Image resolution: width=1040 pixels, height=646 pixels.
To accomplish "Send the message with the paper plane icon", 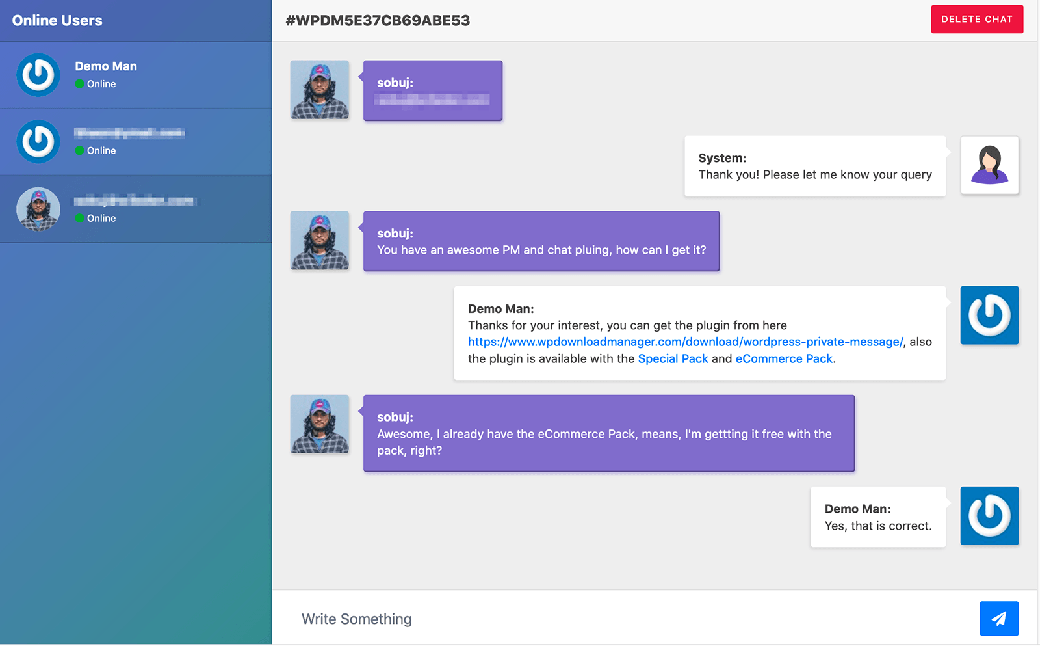I will [999, 618].
